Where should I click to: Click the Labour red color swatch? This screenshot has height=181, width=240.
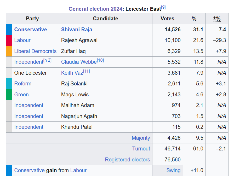point(9,40)
